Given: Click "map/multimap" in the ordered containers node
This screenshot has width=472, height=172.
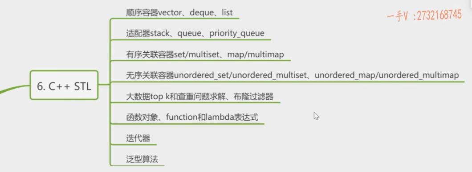Looking at the screenshot, I should click(x=256, y=55).
